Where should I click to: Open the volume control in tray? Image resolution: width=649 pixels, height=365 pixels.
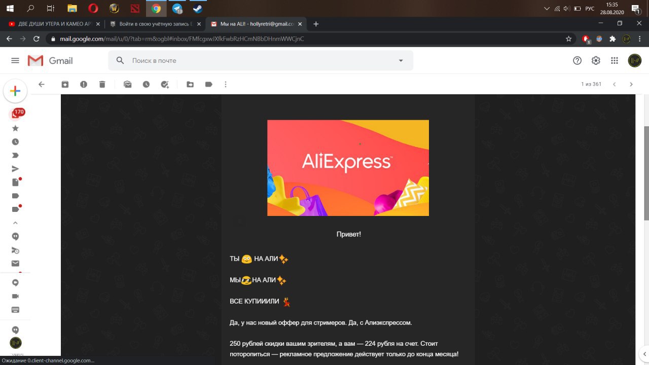tap(567, 8)
